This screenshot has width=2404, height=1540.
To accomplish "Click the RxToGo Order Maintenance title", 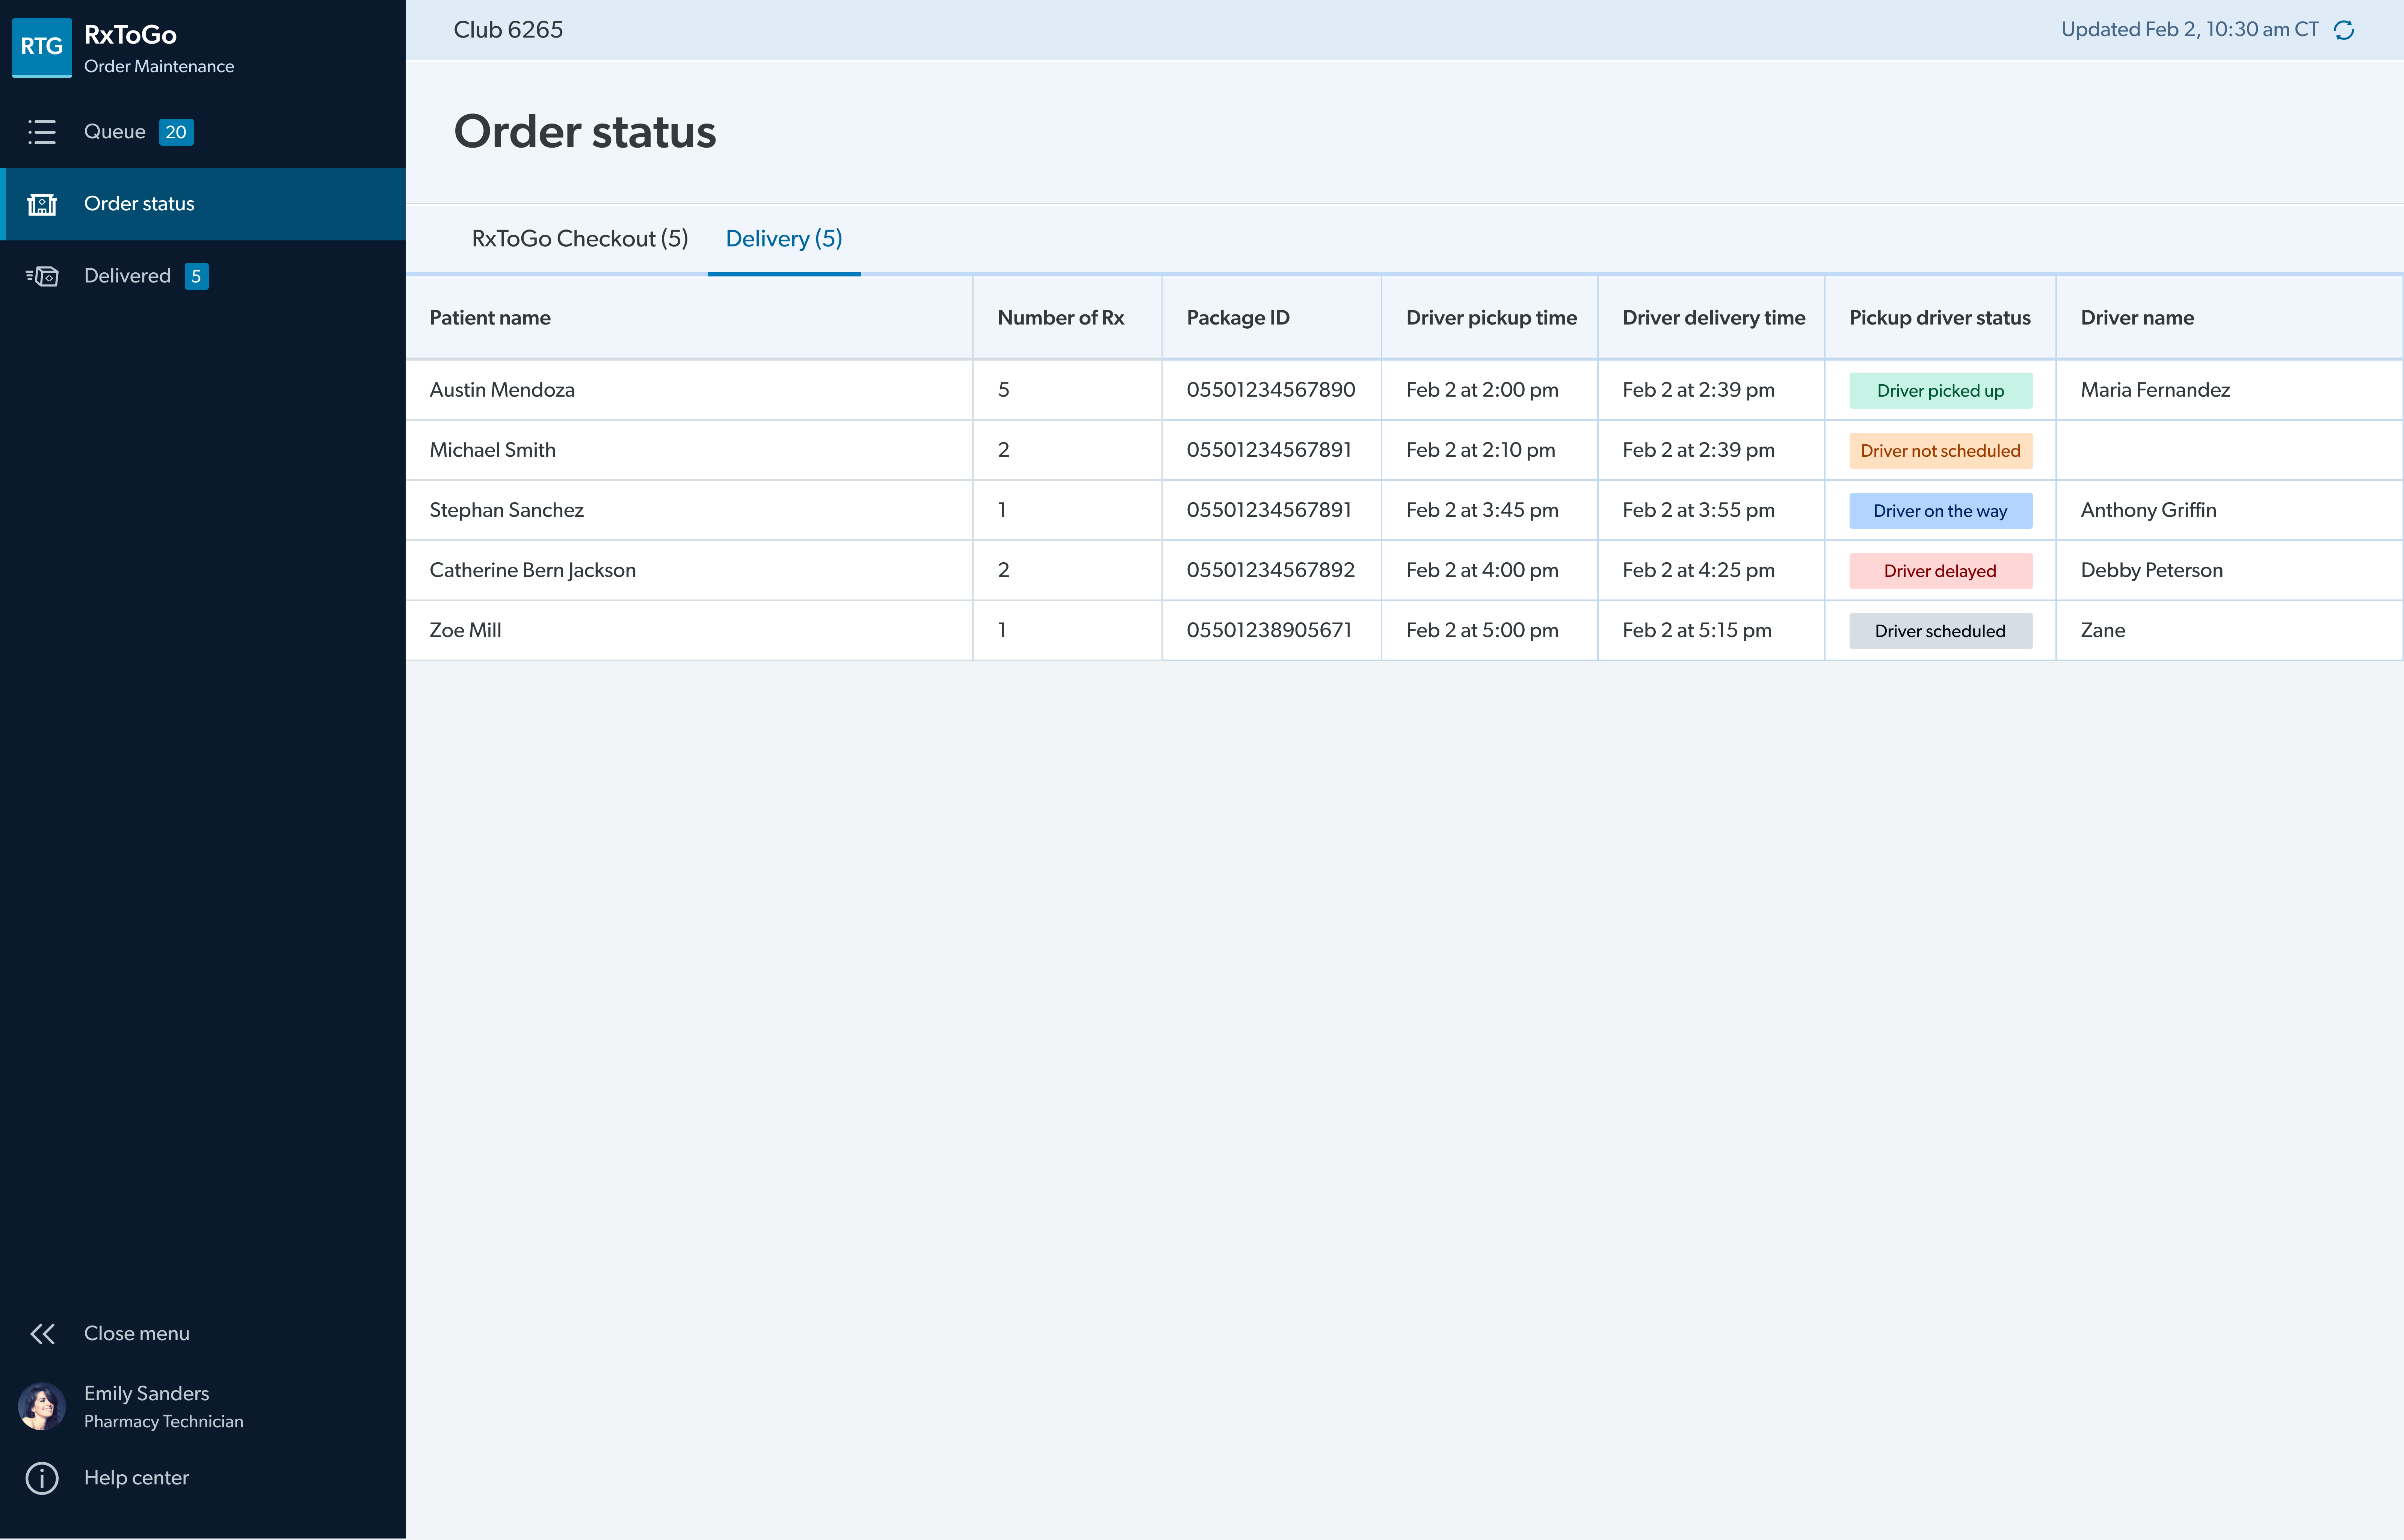I will coord(159,48).
